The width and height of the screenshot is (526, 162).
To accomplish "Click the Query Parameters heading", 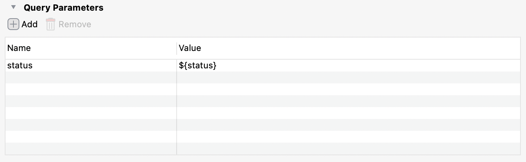I will click(63, 8).
